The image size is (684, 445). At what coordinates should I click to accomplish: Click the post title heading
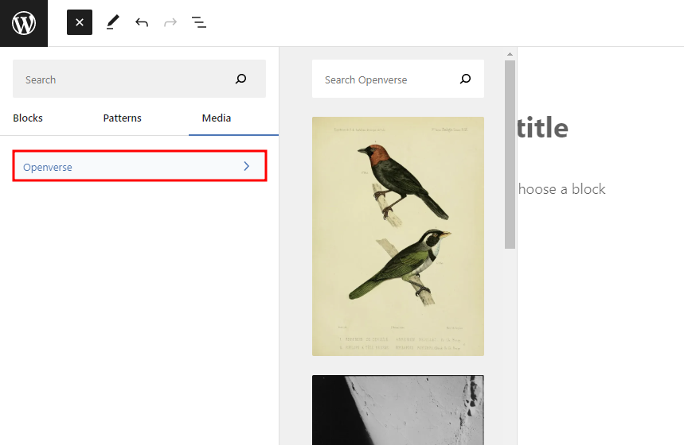click(x=542, y=128)
